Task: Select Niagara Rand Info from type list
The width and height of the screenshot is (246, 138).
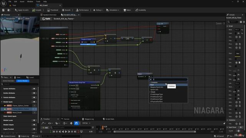Action: (x=156, y=87)
